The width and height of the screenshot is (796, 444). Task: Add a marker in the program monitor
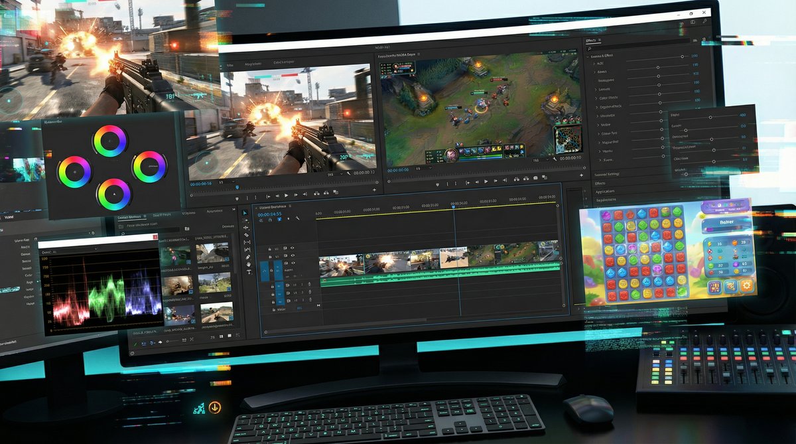437,185
